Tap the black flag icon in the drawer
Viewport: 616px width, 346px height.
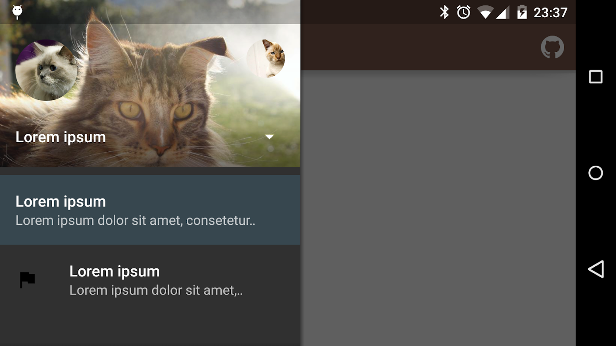click(x=27, y=280)
